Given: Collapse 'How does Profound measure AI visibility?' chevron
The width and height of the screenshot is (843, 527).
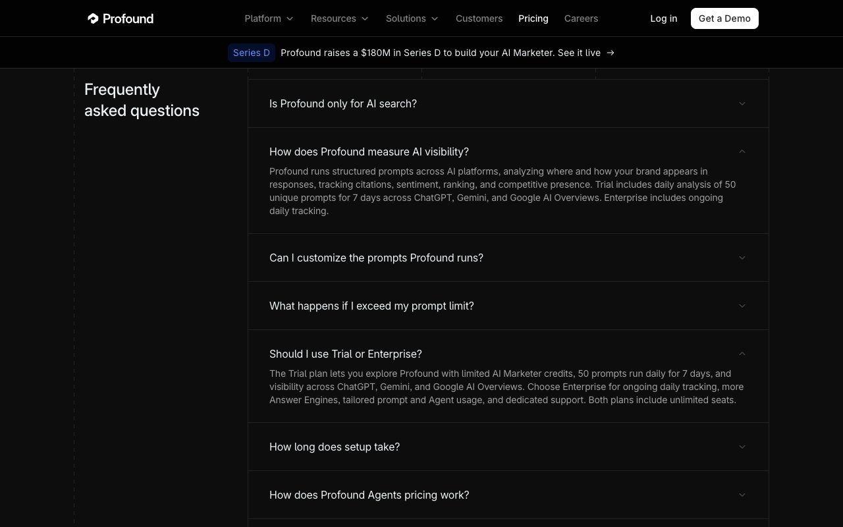Looking at the screenshot, I should [742, 152].
